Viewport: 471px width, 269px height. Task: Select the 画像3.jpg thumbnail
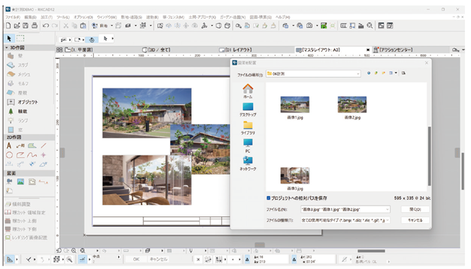pos(295,176)
